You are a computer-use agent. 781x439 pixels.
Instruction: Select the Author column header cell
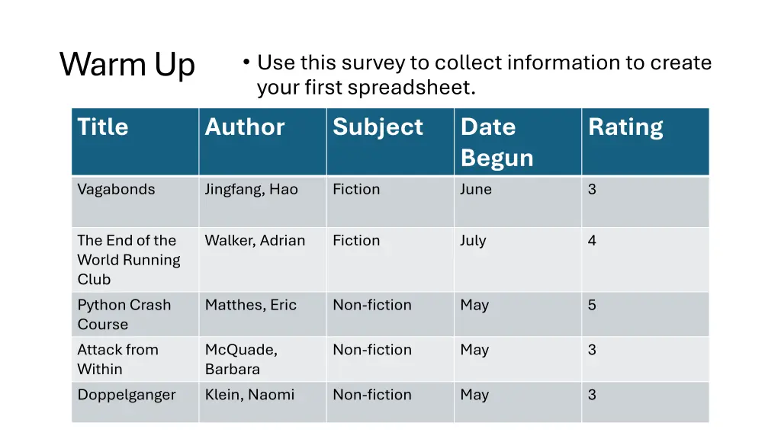point(262,142)
